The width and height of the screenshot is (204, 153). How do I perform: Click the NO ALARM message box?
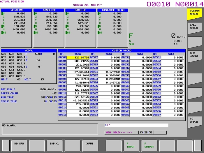[50, 129]
